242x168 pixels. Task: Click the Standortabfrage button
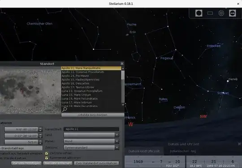(21, 148)
